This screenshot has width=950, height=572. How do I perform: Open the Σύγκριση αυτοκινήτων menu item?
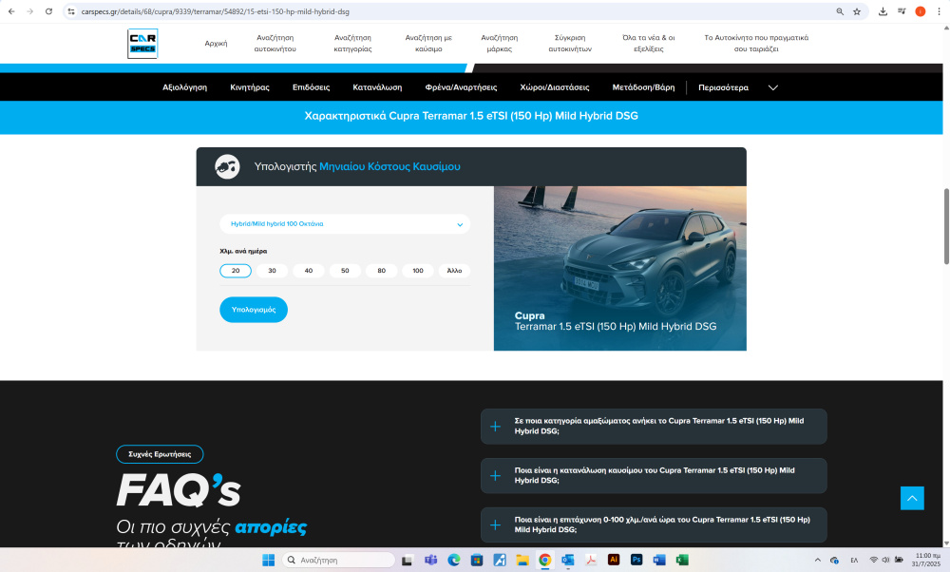pyautogui.click(x=571, y=43)
